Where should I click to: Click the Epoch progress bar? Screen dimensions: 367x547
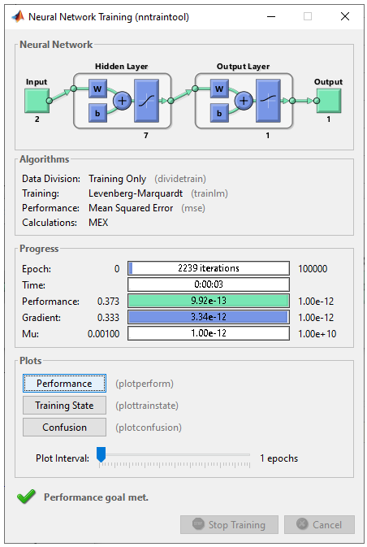[x=209, y=268]
